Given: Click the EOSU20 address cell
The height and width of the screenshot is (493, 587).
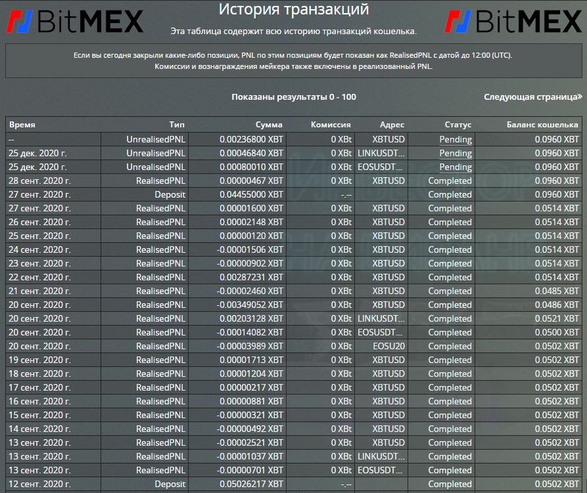Looking at the screenshot, I should pyautogui.click(x=388, y=346).
